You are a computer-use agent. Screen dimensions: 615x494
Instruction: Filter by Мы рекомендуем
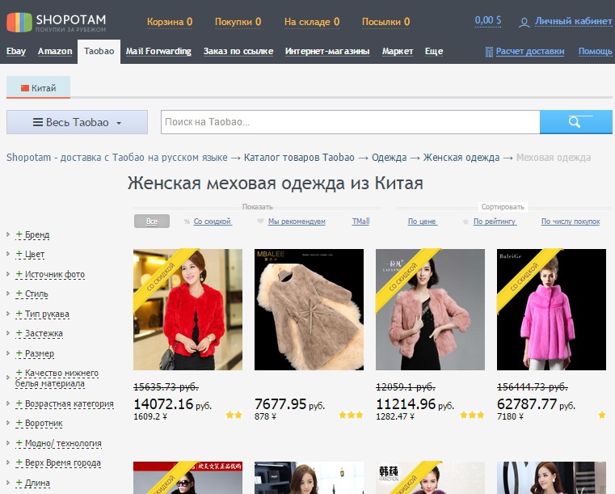pos(297,222)
